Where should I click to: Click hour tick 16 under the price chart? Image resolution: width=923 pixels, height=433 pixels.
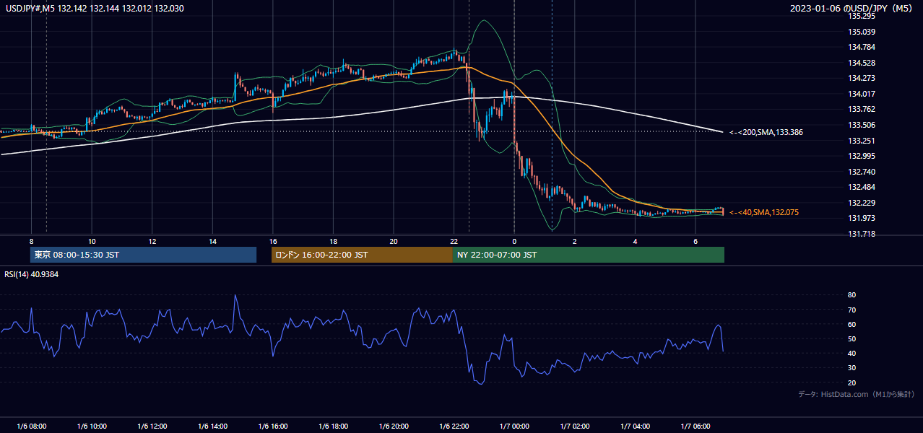(x=273, y=241)
